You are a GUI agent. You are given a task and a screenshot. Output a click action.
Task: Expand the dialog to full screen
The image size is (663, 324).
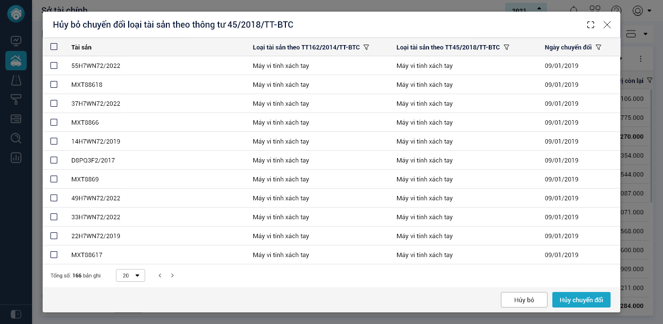(591, 25)
